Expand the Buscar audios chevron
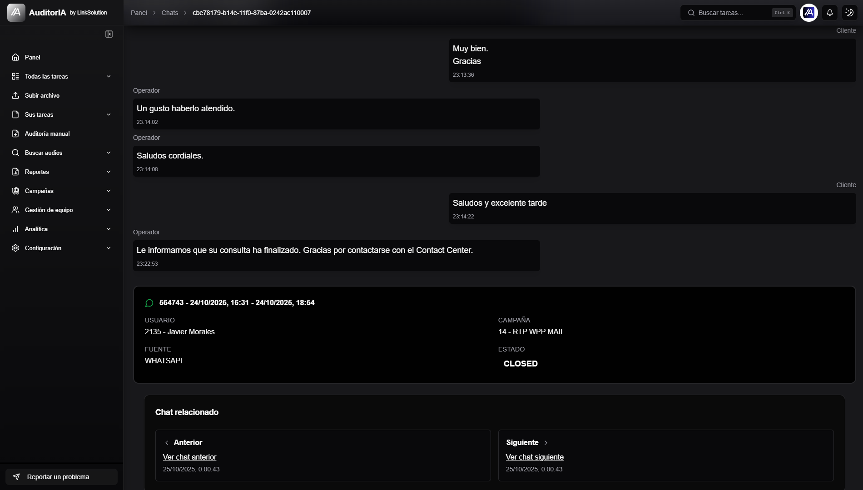The width and height of the screenshot is (863, 490). pos(109,153)
